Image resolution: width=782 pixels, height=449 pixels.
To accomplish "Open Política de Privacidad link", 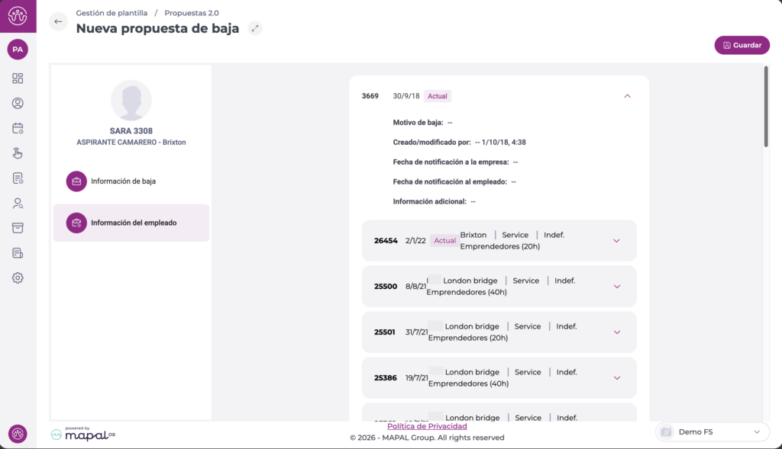I will 427,426.
